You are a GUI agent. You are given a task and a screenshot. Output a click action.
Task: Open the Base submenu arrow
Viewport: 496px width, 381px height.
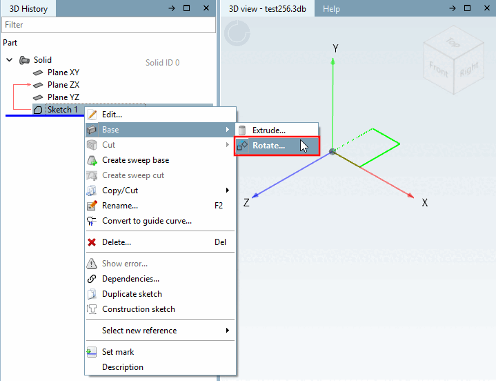(228, 130)
